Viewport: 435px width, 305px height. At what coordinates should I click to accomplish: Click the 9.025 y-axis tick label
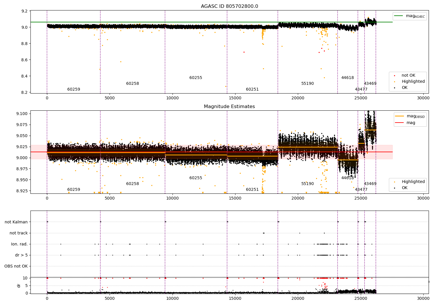22,147
